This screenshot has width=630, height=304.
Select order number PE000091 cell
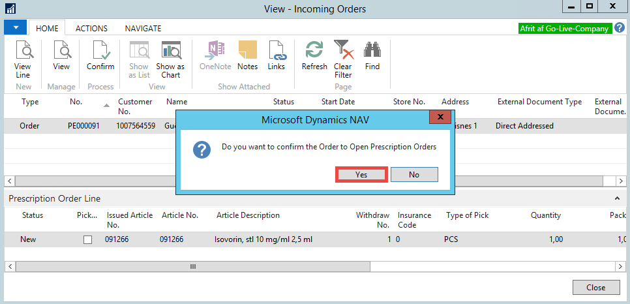(x=83, y=126)
